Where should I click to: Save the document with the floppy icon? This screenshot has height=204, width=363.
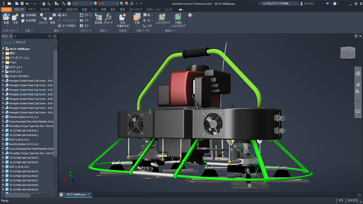tap(22, 4)
